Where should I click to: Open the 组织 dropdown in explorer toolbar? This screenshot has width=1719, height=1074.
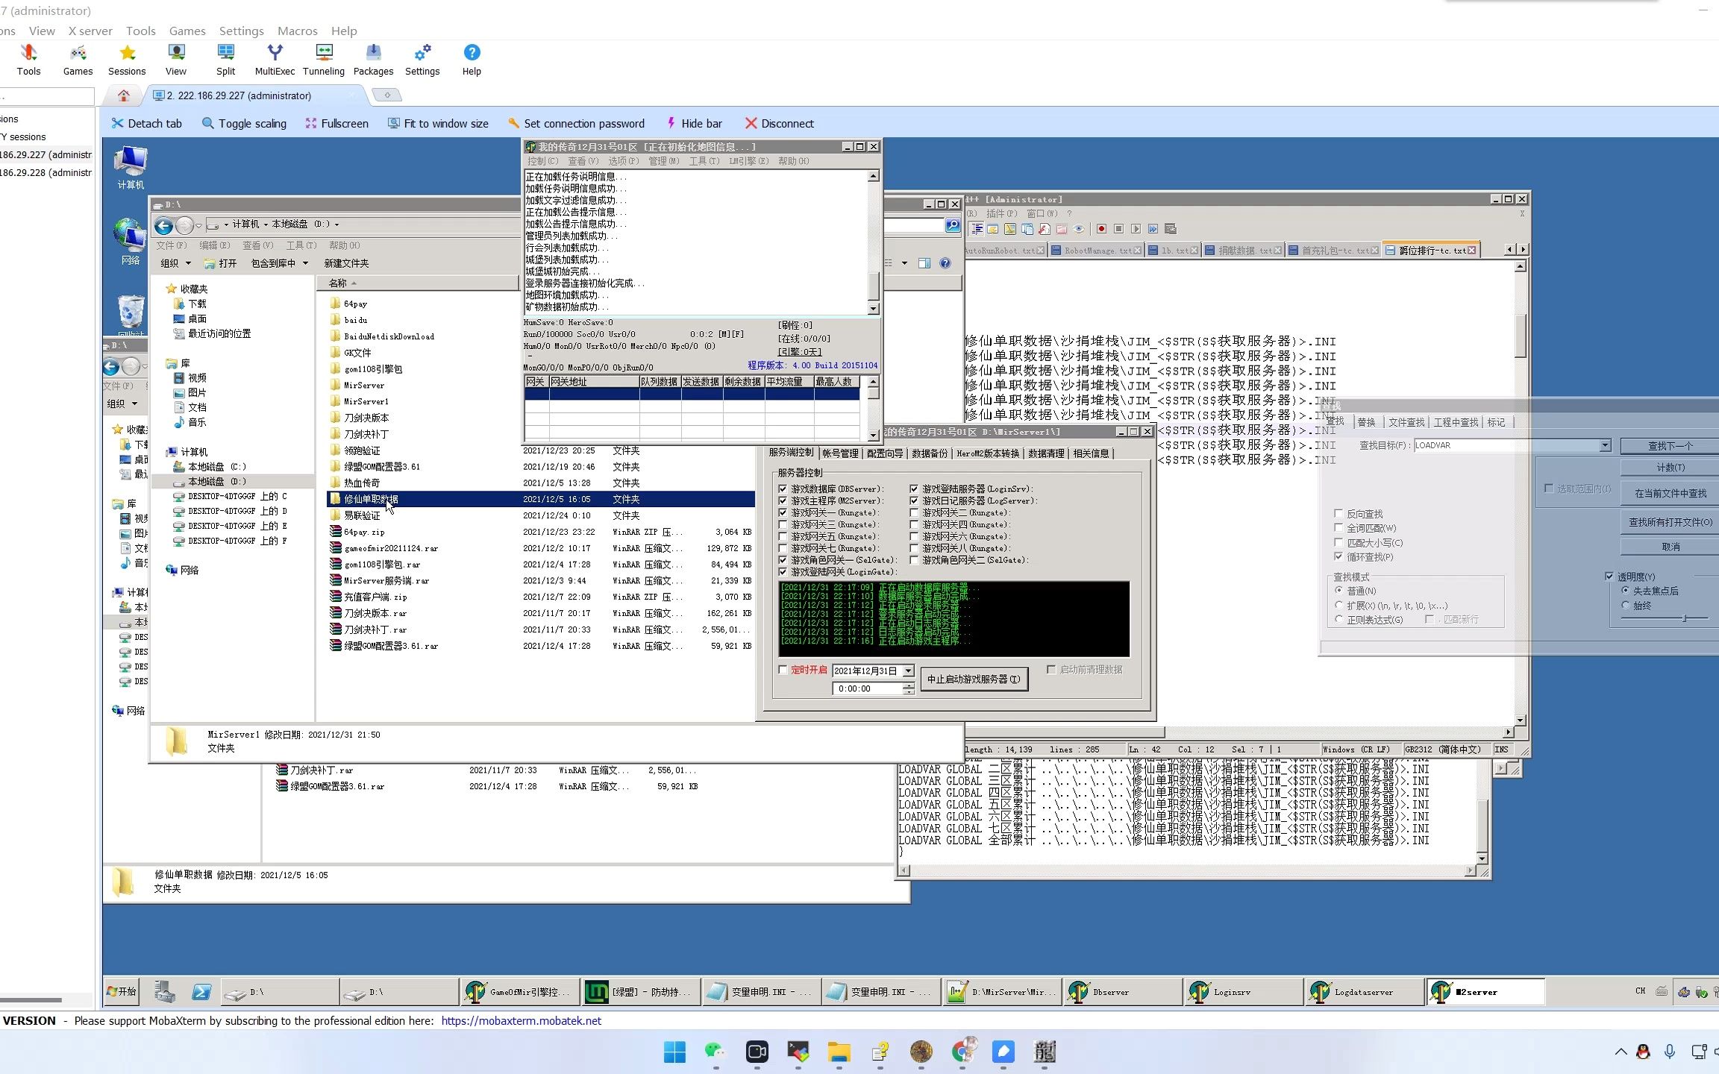click(176, 263)
